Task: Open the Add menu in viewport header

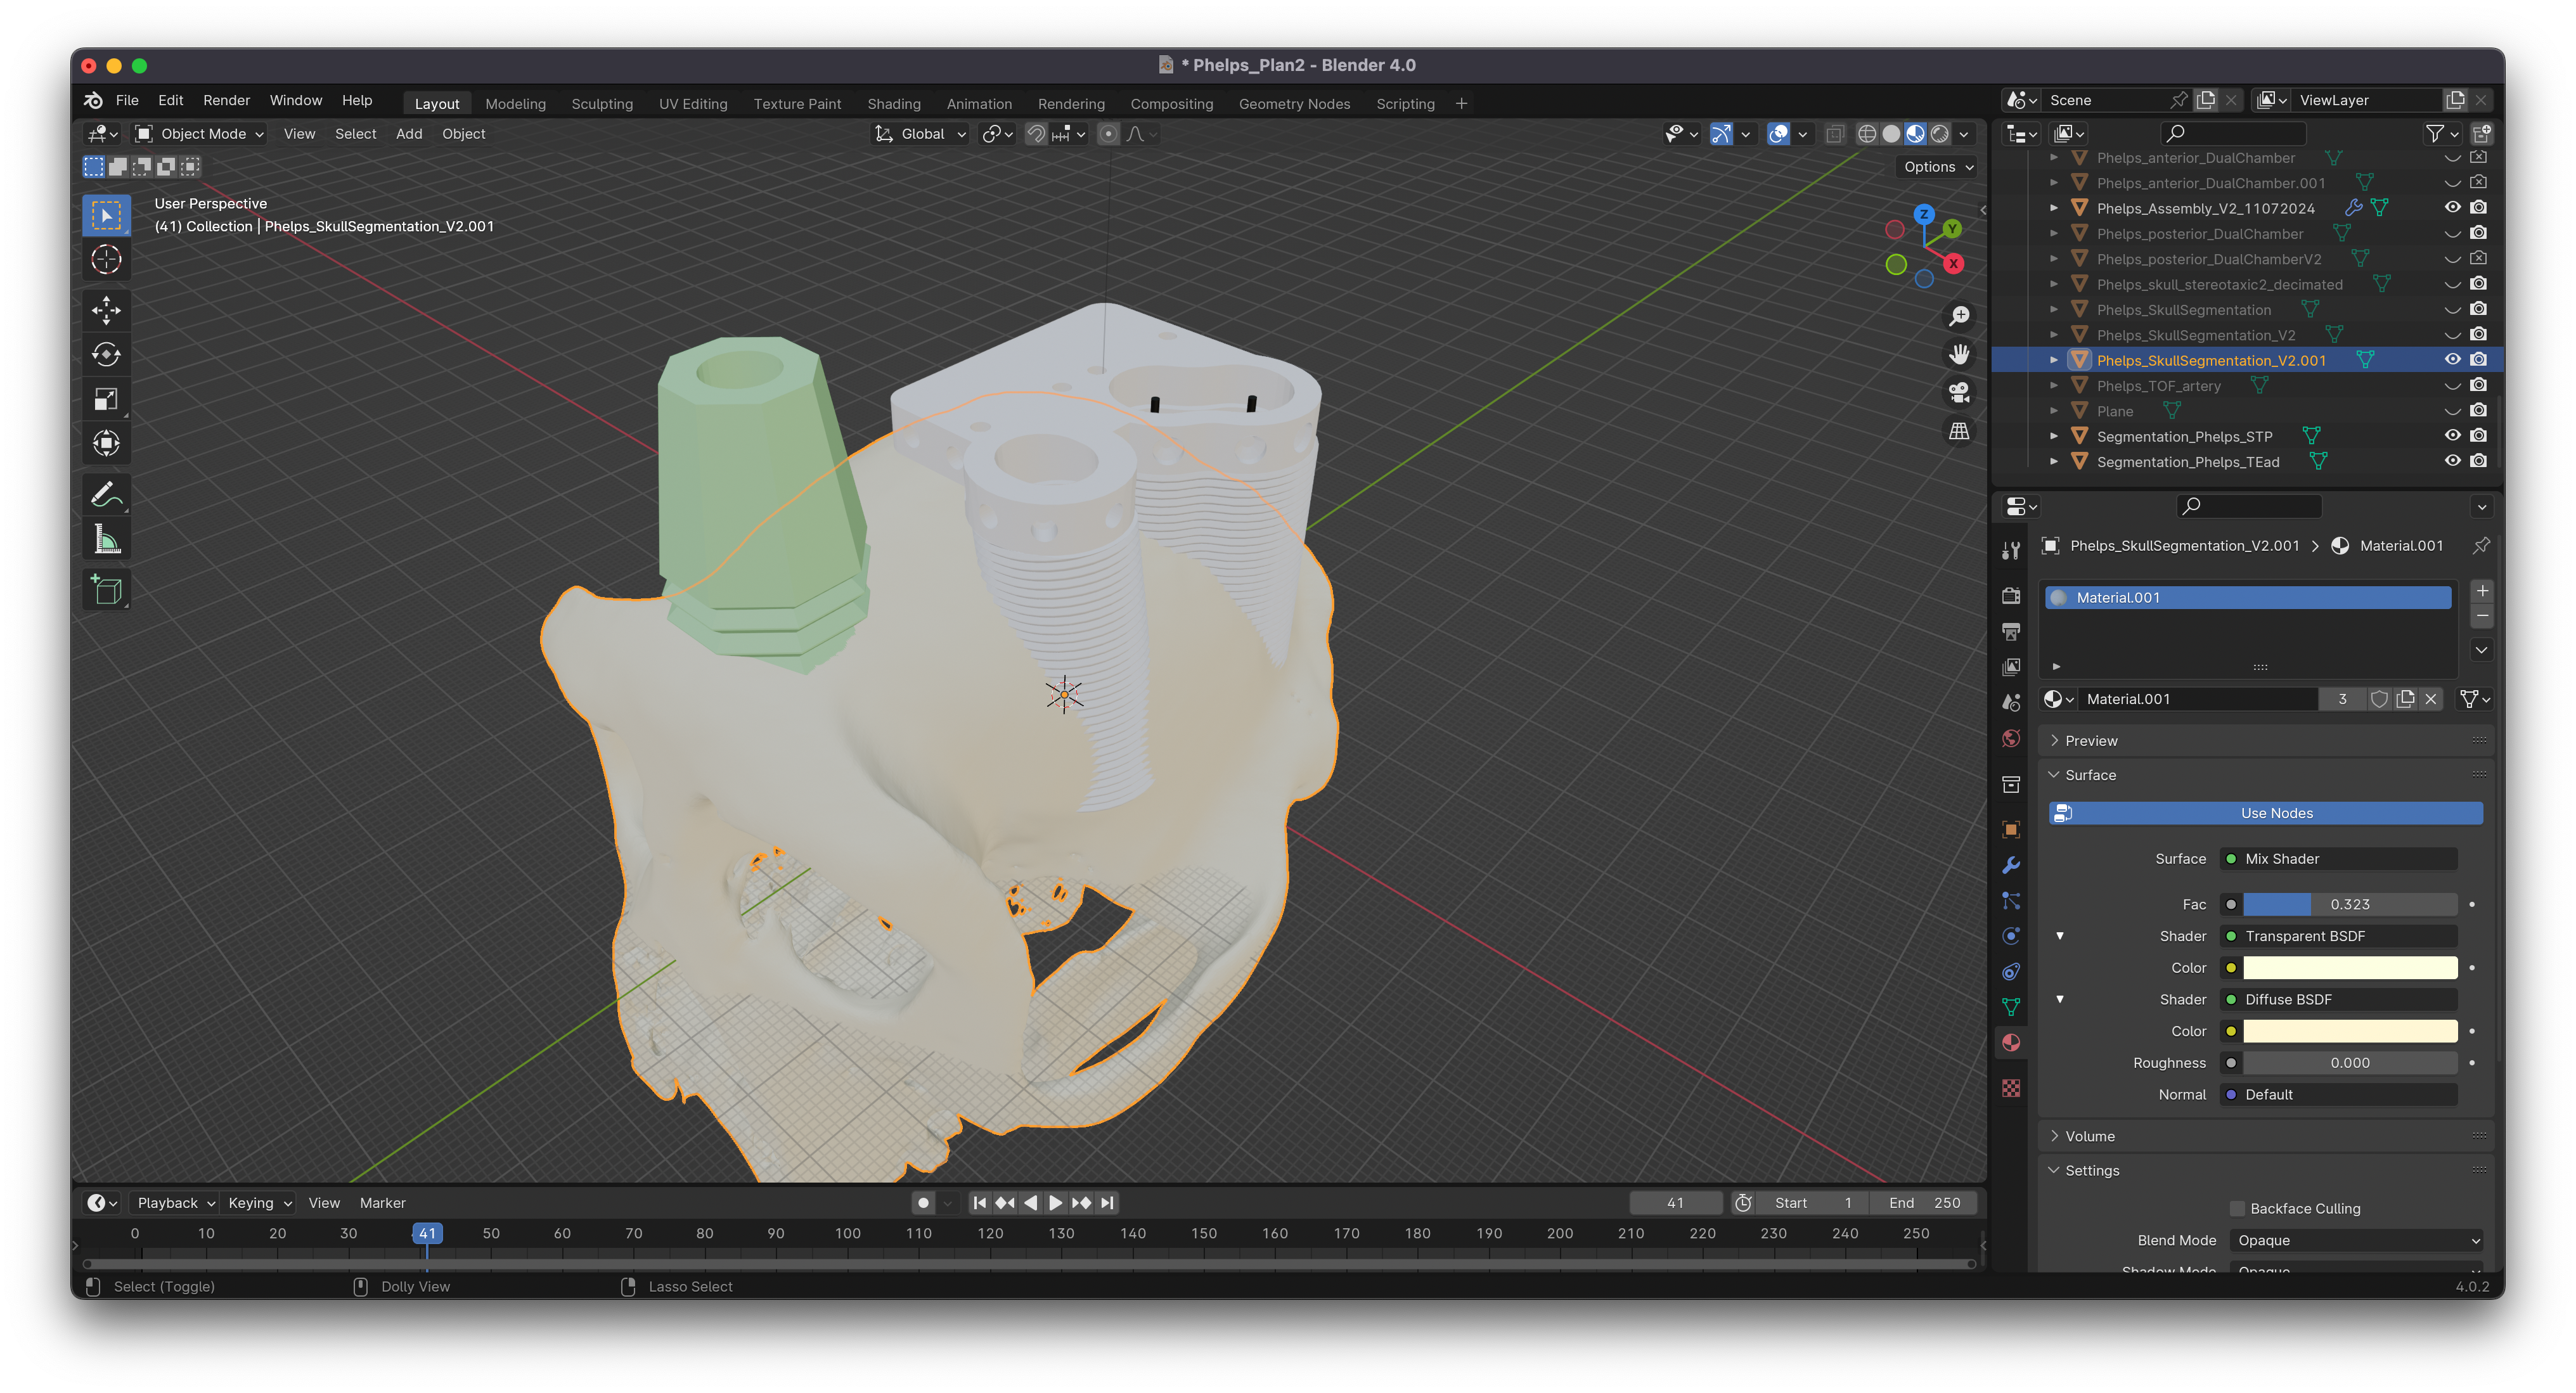Action: (x=409, y=134)
